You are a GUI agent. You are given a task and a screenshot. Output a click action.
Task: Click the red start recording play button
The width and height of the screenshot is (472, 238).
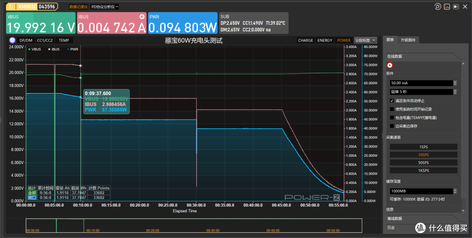(390, 66)
